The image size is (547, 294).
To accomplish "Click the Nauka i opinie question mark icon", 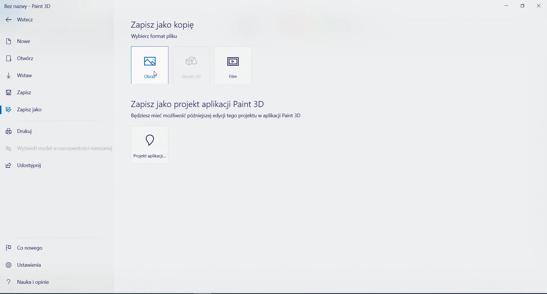I will pyautogui.click(x=9, y=282).
